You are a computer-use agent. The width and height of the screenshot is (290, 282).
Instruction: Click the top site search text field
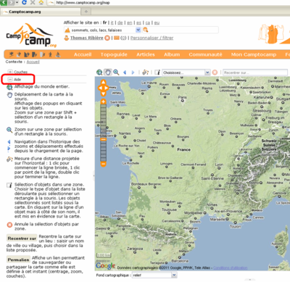tap(183, 30)
